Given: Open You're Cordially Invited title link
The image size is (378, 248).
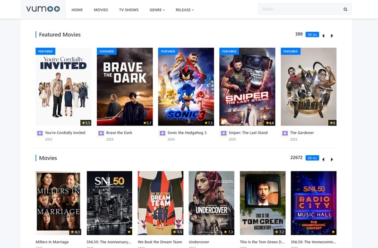Looking at the screenshot, I should point(65,133).
